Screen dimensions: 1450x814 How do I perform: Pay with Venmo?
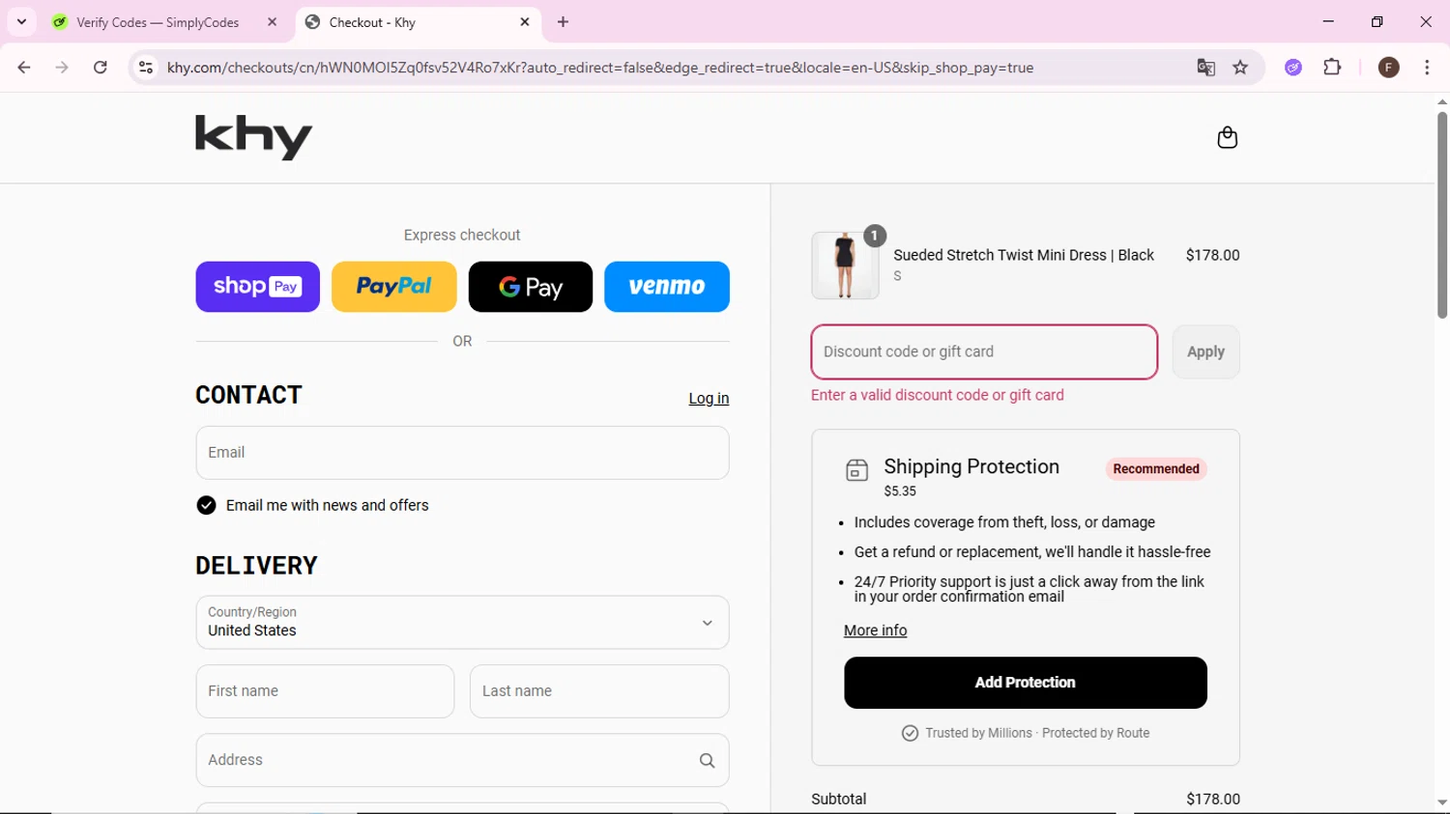[667, 287]
